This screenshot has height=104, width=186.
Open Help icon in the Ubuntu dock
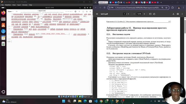tap(3, 31)
